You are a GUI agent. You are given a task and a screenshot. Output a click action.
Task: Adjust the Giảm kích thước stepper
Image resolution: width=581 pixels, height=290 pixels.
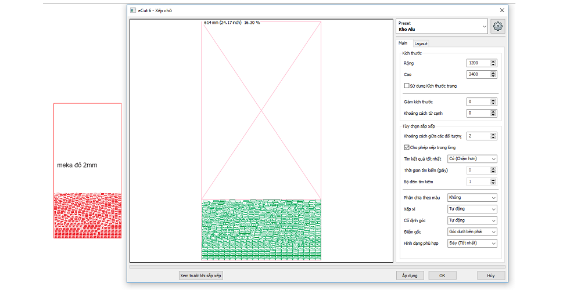tap(494, 102)
